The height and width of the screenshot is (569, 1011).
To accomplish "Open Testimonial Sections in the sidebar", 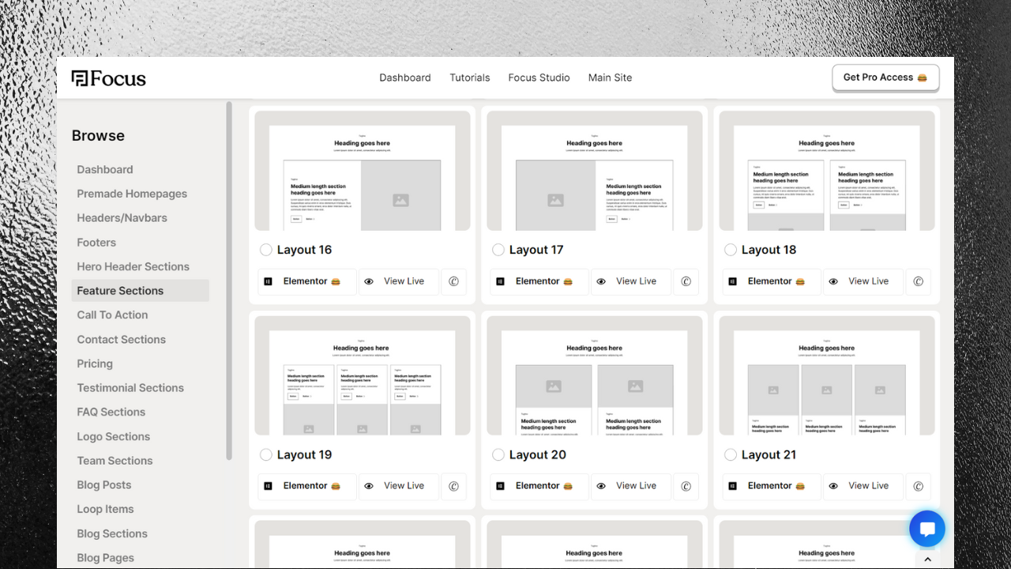I will point(130,388).
